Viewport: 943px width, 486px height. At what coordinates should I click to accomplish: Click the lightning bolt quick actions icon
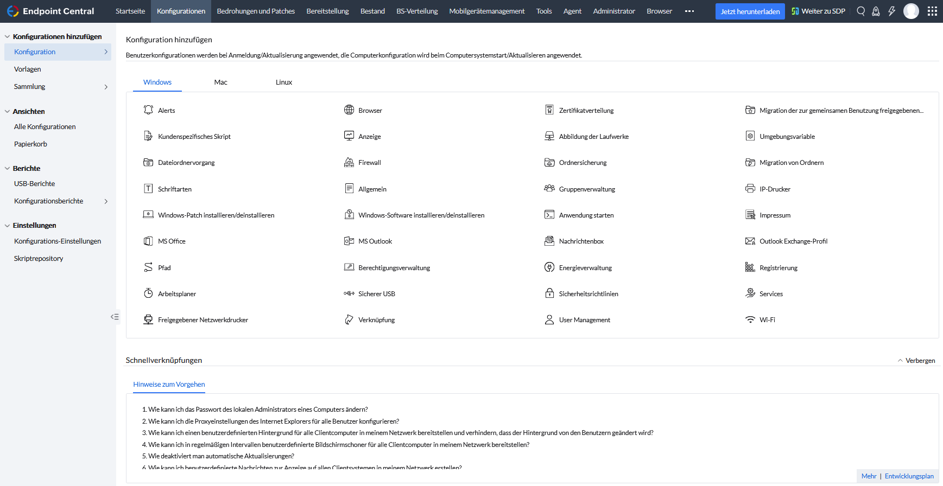point(891,11)
